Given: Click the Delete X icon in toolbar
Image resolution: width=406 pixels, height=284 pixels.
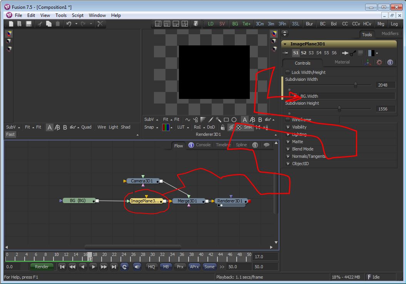Looking at the screenshot, I should [100, 24].
